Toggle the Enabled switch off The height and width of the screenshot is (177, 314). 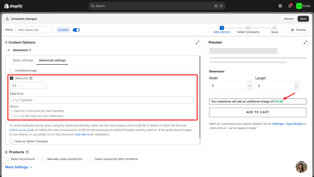click(x=76, y=30)
